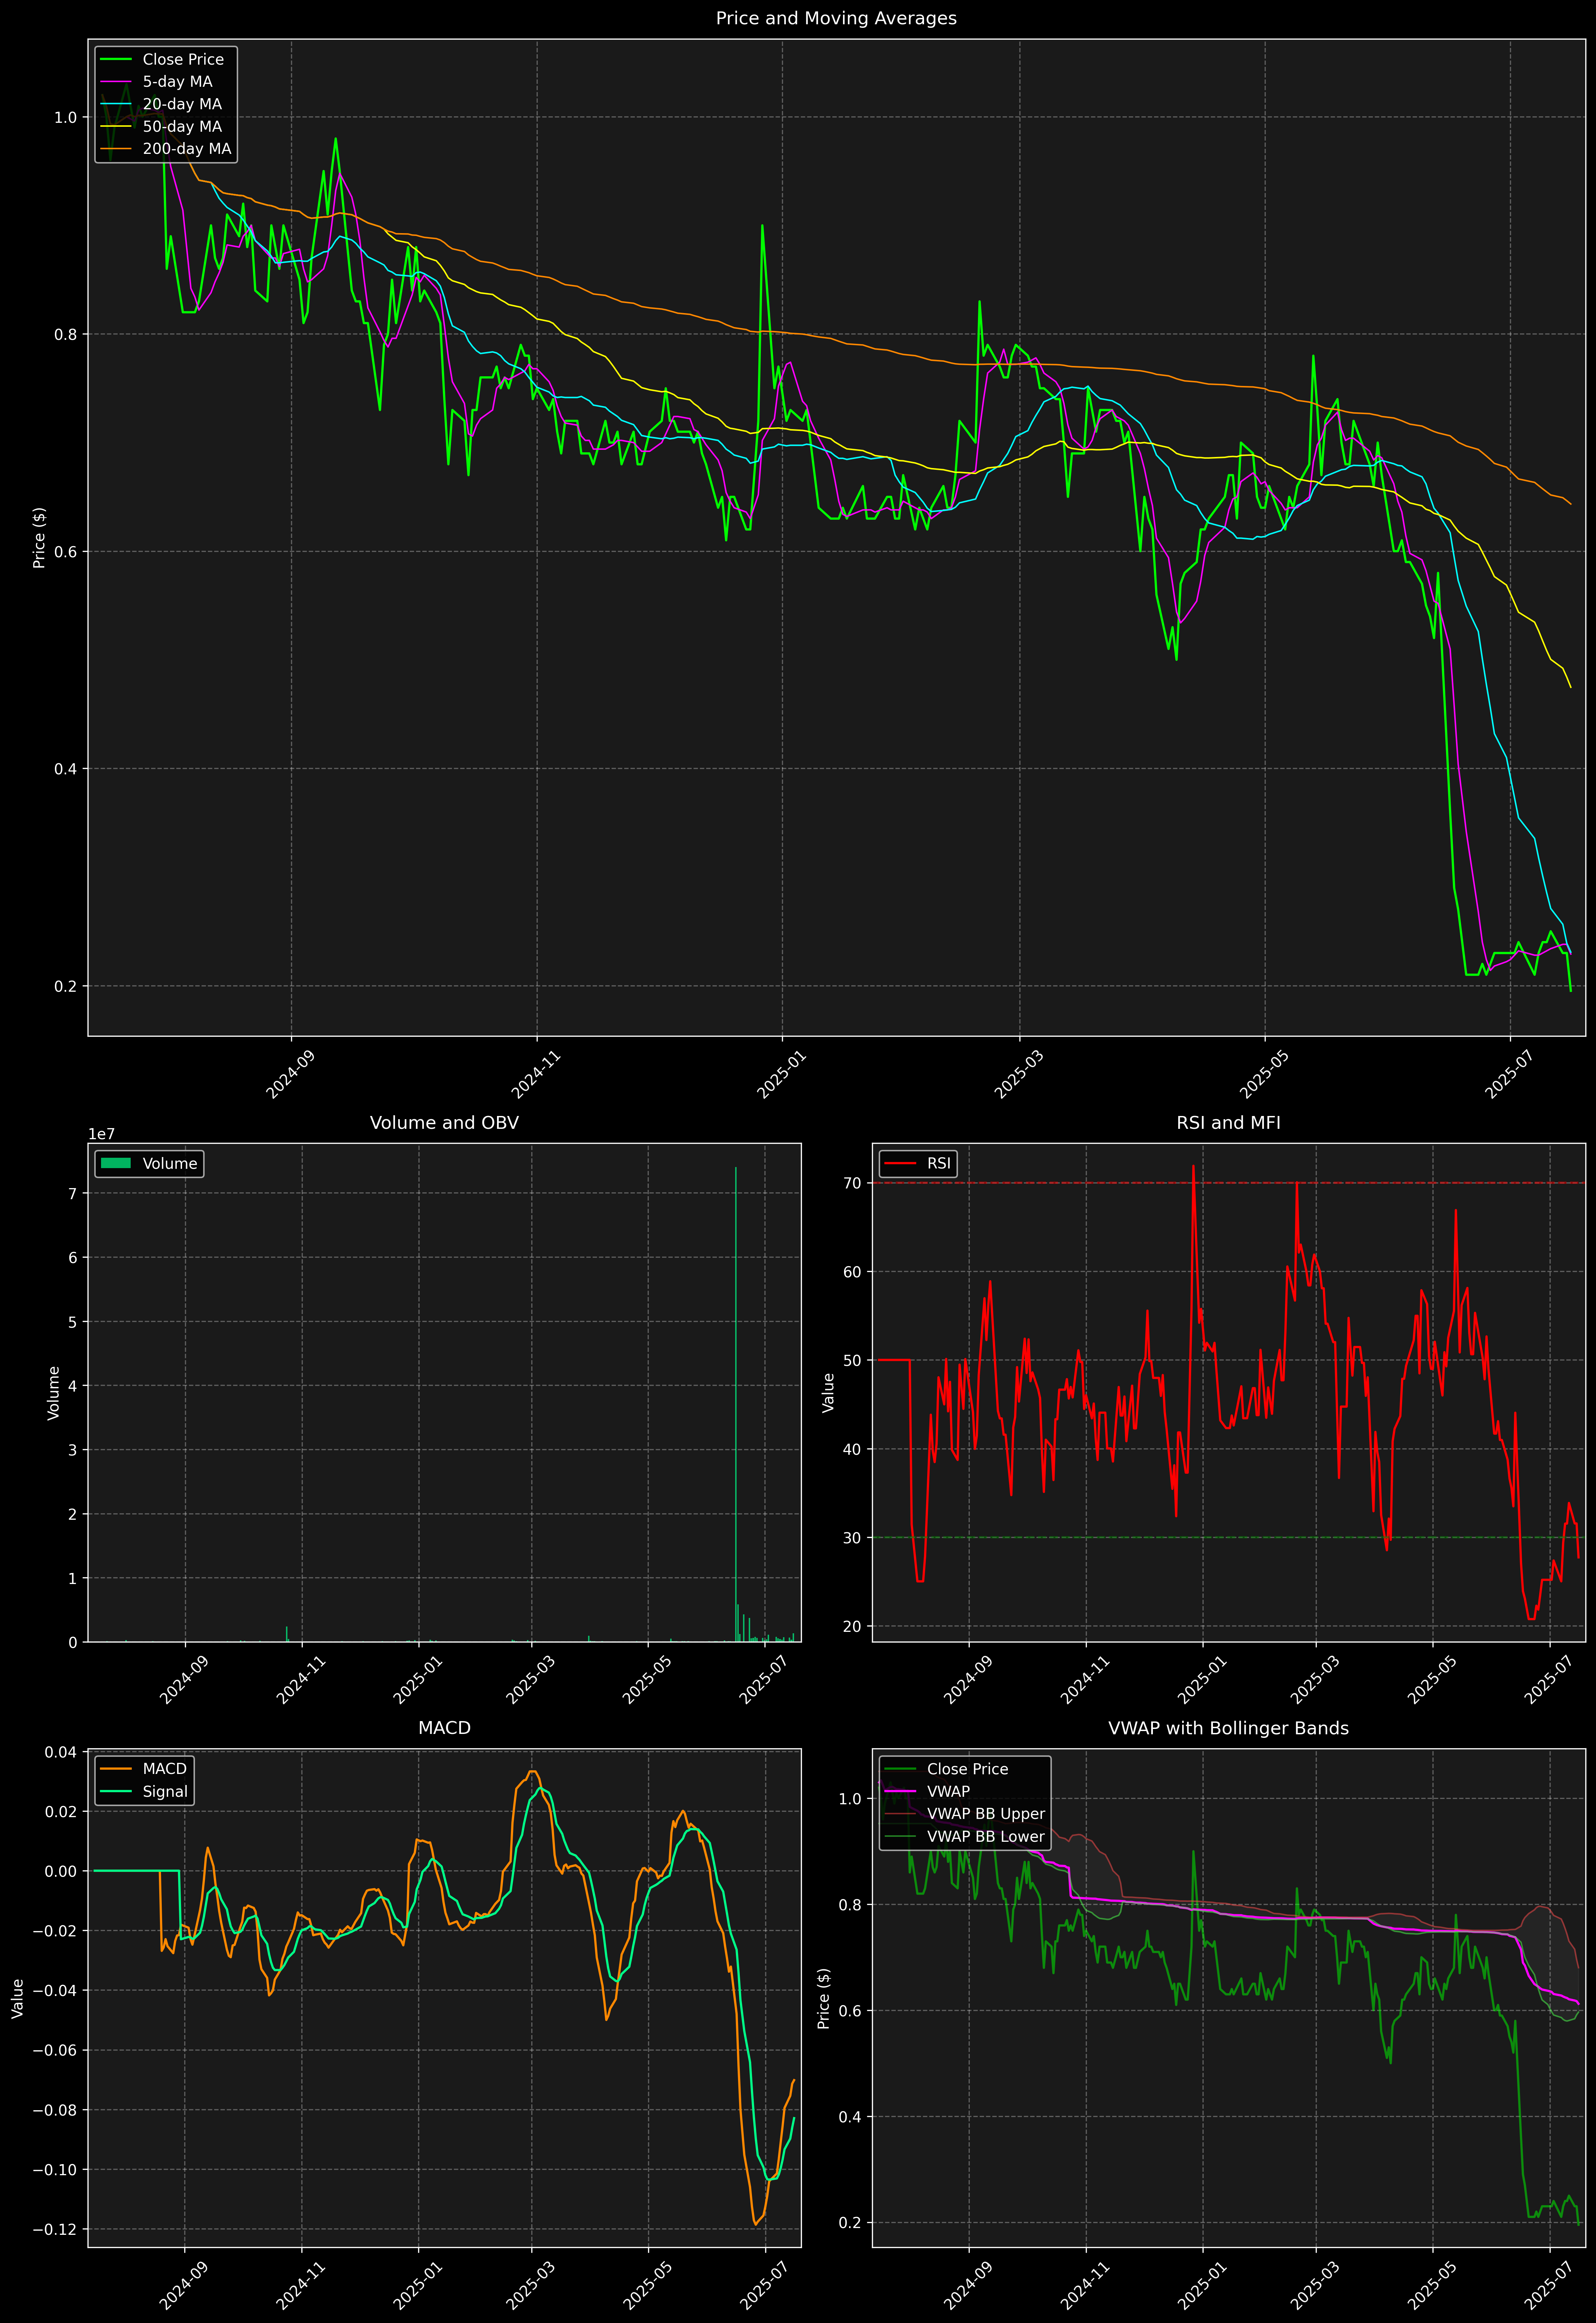Click the '200-day MA' legend entry
This screenshot has height=2323, width=1596.
pyautogui.click(x=166, y=149)
